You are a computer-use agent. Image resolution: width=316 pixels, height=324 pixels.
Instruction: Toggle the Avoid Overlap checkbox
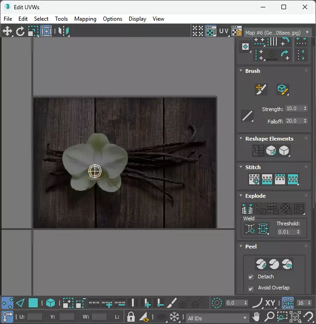(x=251, y=288)
